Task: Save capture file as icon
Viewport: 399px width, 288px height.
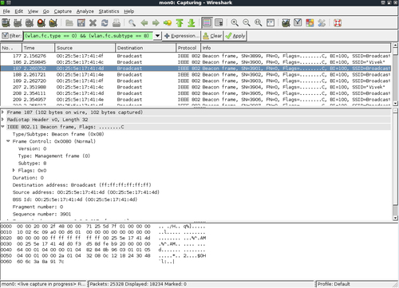Action: coord(81,23)
